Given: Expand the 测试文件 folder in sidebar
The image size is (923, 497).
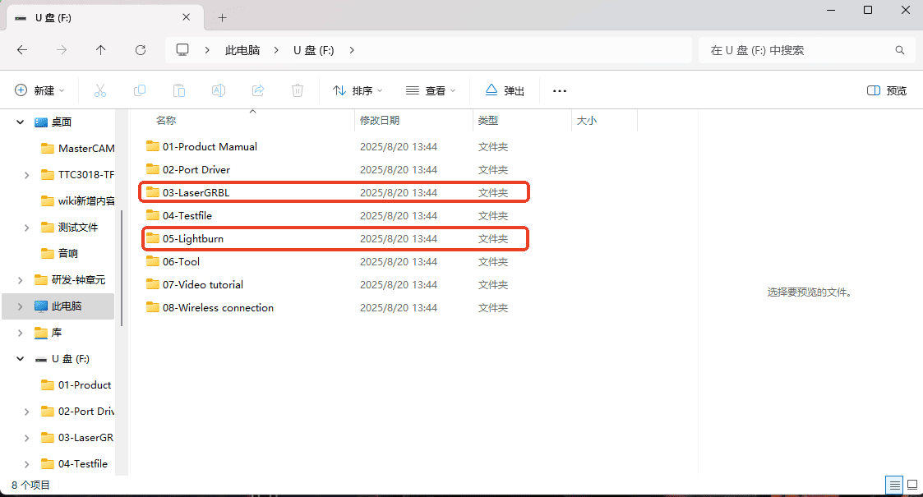Looking at the screenshot, I should [27, 228].
